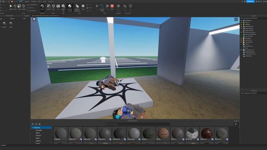
Task: Expand the StarterGui node in Explorer
Action: pyautogui.click(x=241, y=38)
